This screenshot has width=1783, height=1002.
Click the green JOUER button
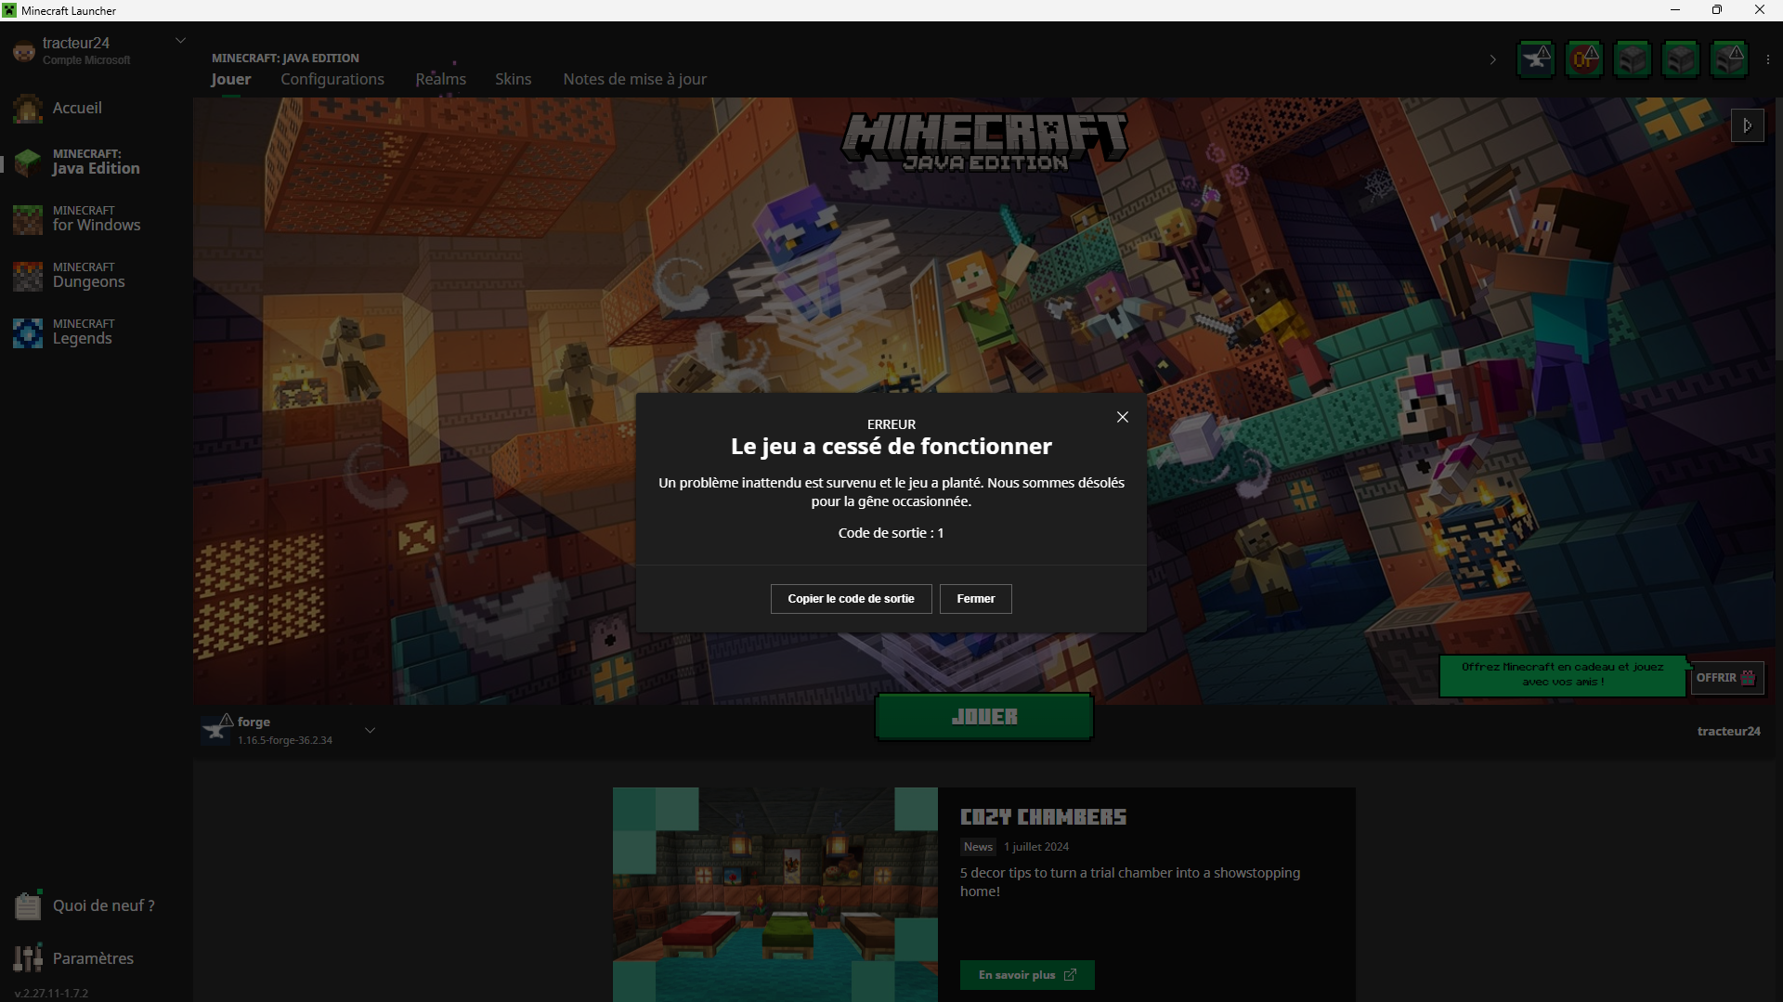tap(984, 717)
